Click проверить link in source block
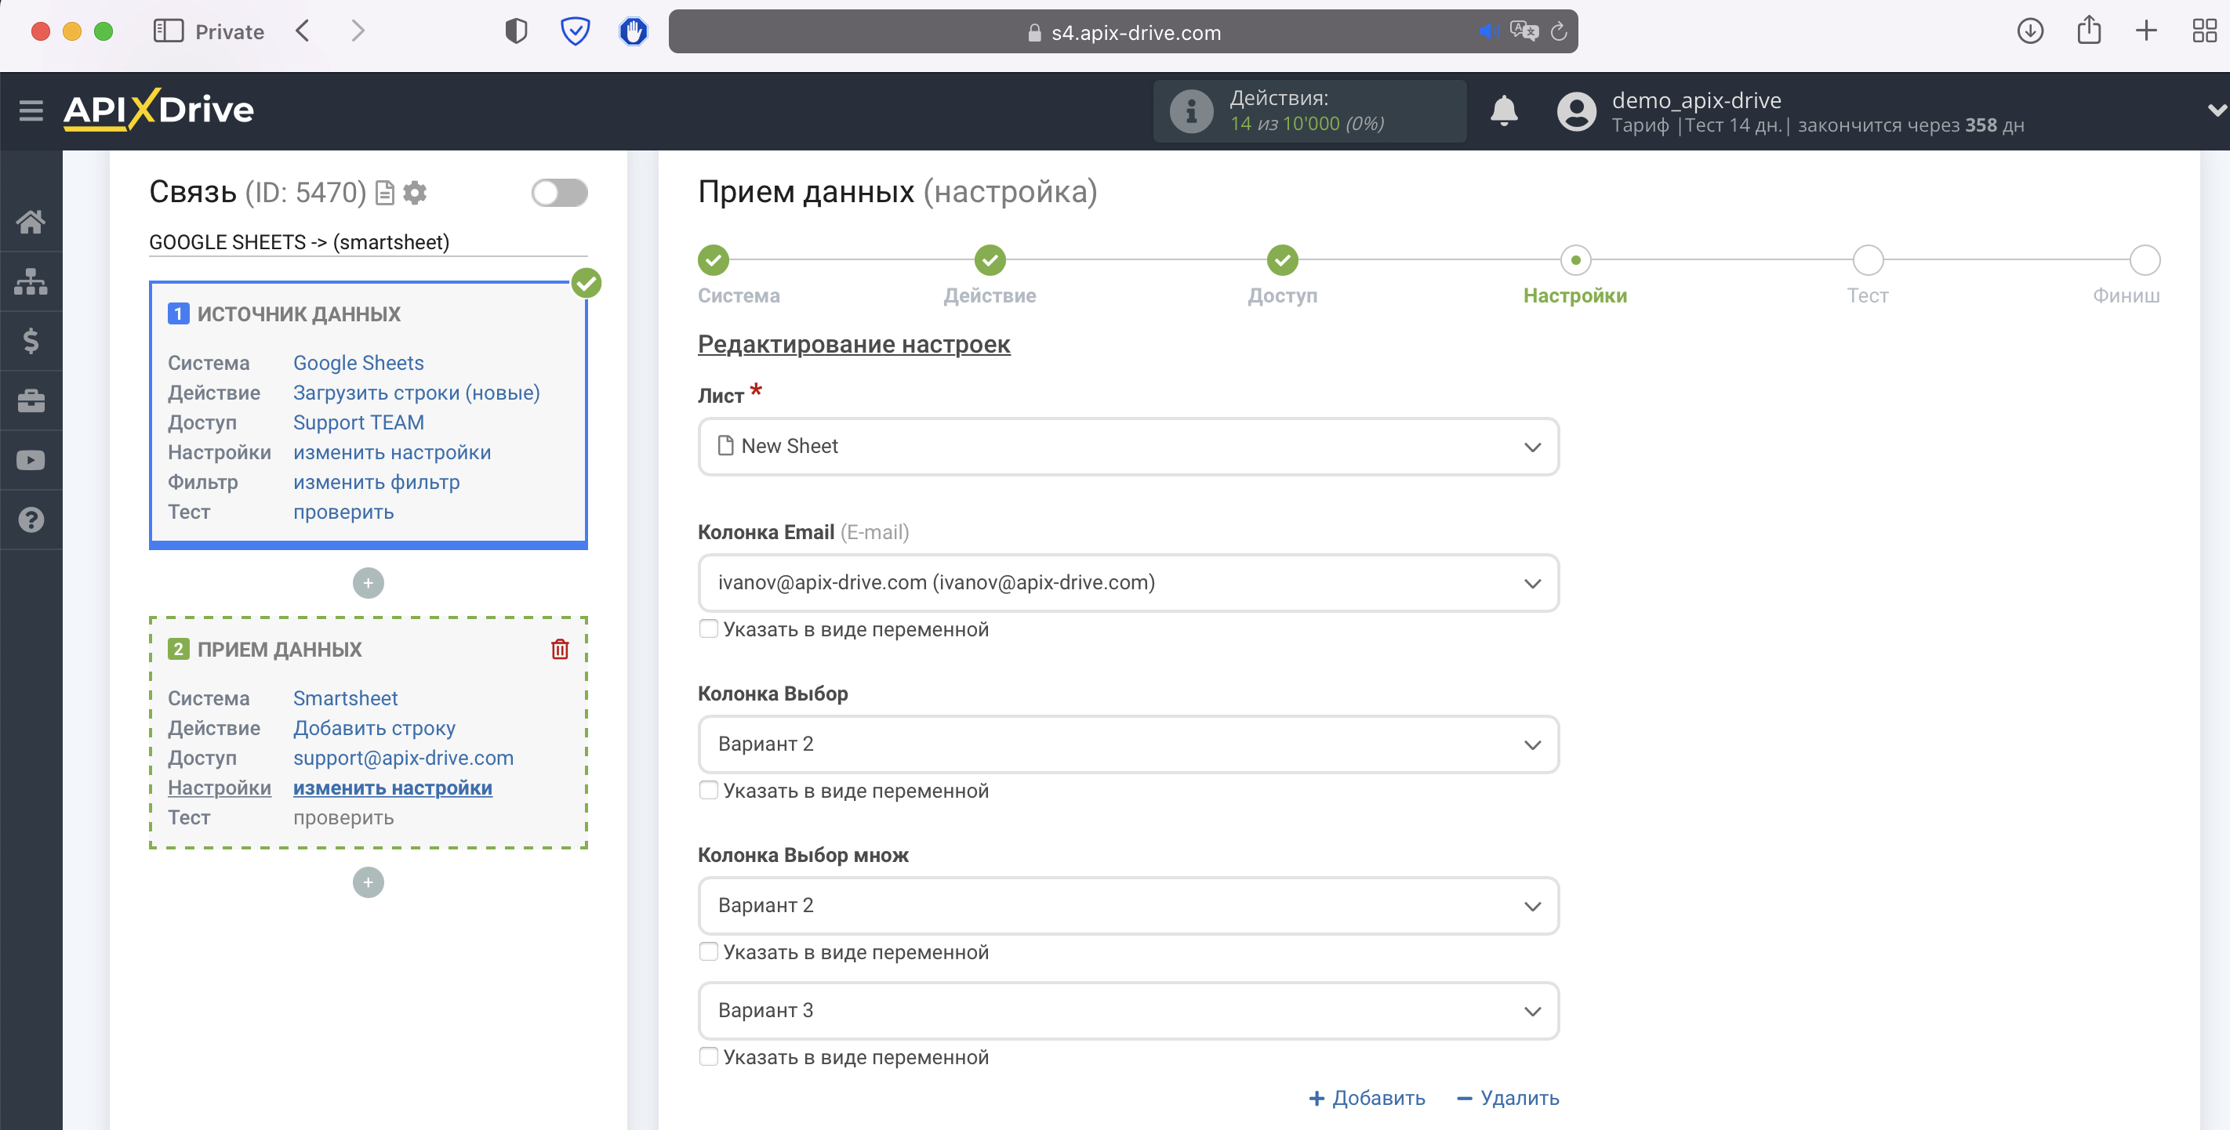2230x1130 pixels. pos(343,512)
